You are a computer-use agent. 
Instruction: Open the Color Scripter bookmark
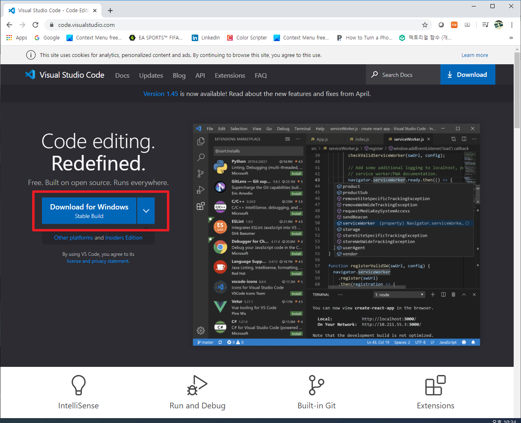point(247,37)
